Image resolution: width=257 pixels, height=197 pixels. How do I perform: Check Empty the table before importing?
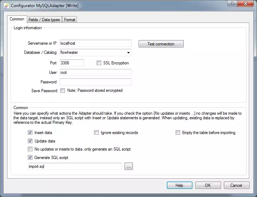point(178,133)
